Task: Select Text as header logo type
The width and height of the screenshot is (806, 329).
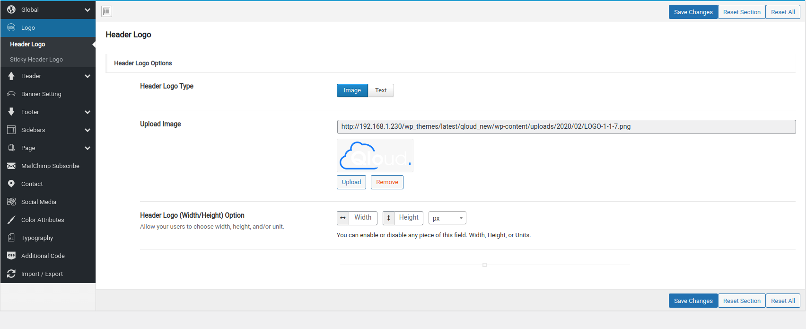Action: click(x=381, y=90)
